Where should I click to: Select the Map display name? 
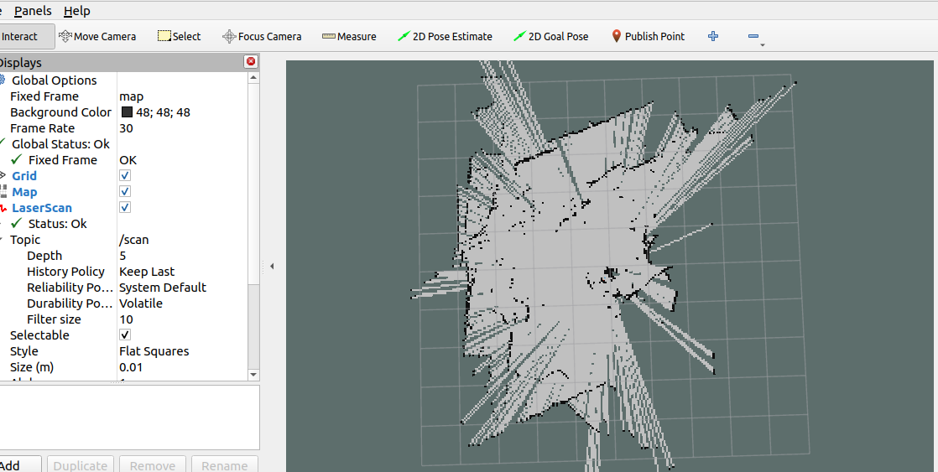(x=24, y=192)
